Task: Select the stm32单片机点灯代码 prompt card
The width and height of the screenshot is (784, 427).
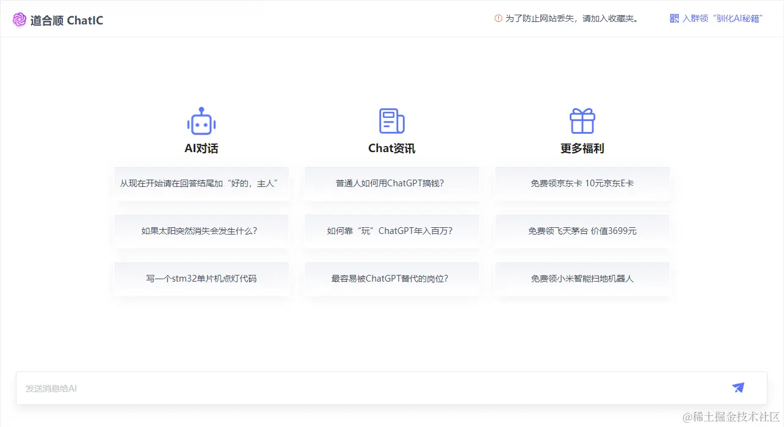Action: point(201,279)
